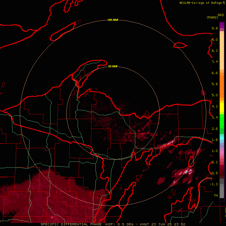Click the DKD legend heading
The height and width of the screenshot is (226, 226).
221,15
